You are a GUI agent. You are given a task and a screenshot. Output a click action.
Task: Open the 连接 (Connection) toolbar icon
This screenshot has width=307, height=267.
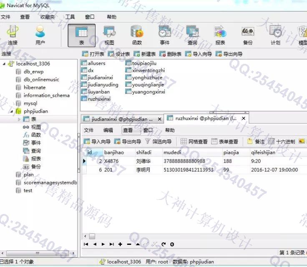point(13,35)
